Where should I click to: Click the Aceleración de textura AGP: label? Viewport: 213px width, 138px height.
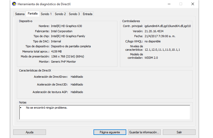click(x=50, y=92)
